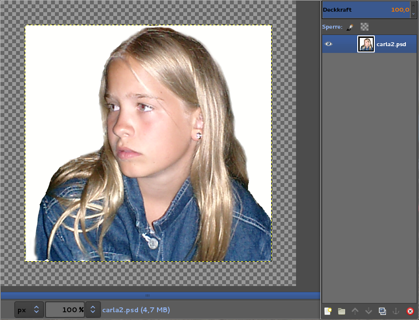Click the Deckkraft opacity slider
Screen dimensions: 419x320
pyautogui.click(x=365, y=10)
